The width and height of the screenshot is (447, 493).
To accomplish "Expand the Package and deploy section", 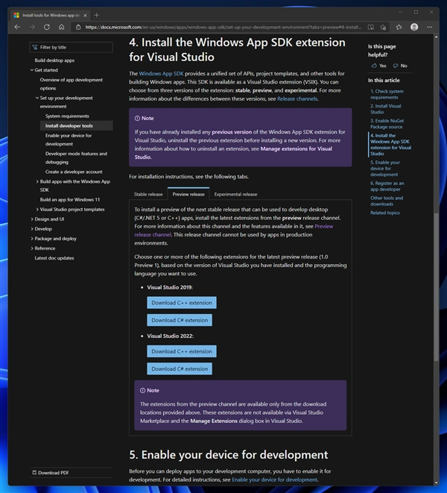I will point(32,239).
